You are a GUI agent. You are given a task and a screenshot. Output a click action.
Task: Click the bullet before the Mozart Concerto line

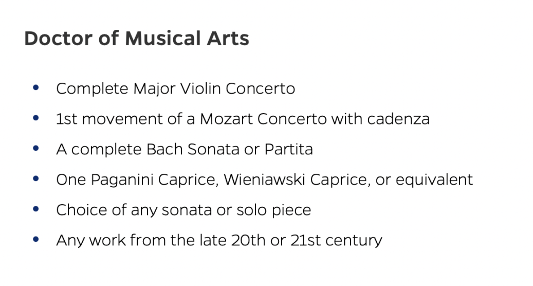coord(35,118)
